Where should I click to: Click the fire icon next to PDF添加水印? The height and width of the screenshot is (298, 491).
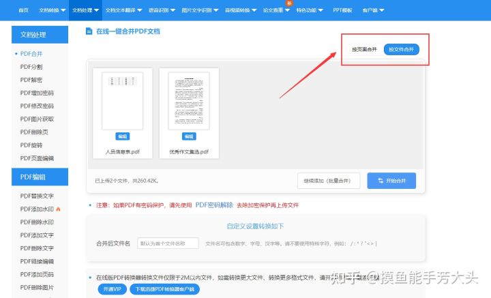pyautogui.click(x=58, y=209)
